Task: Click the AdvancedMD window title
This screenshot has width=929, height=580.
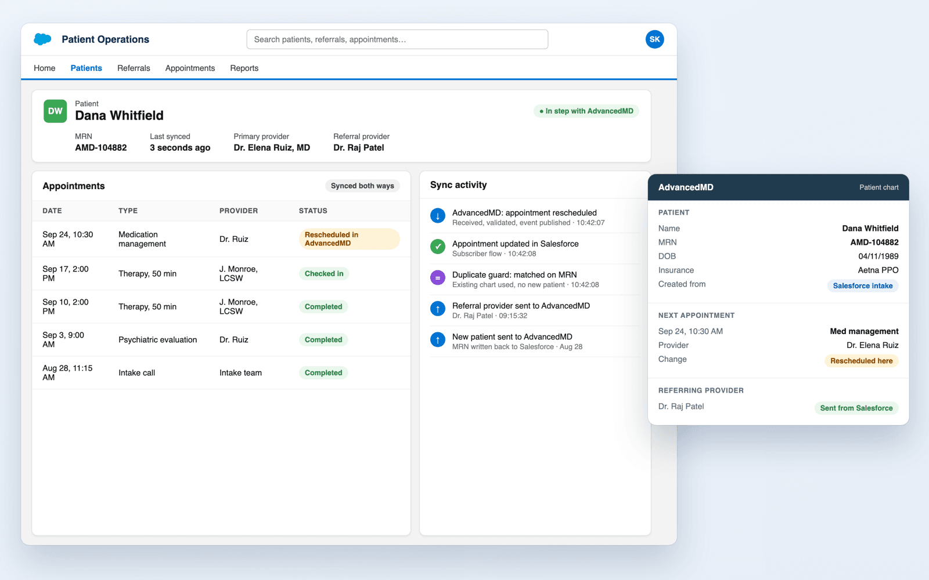Action: [686, 187]
